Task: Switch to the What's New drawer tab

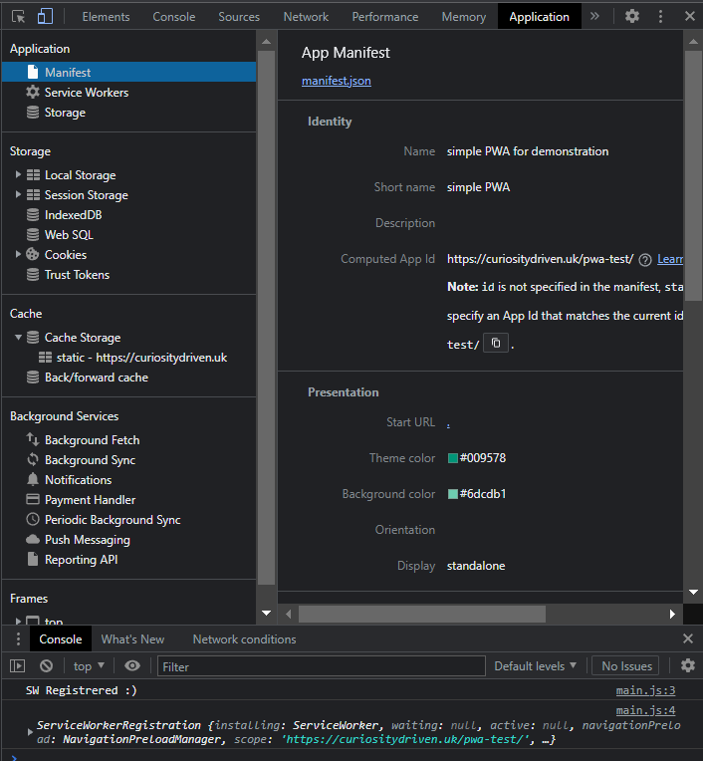Action: pyautogui.click(x=132, y=639)
